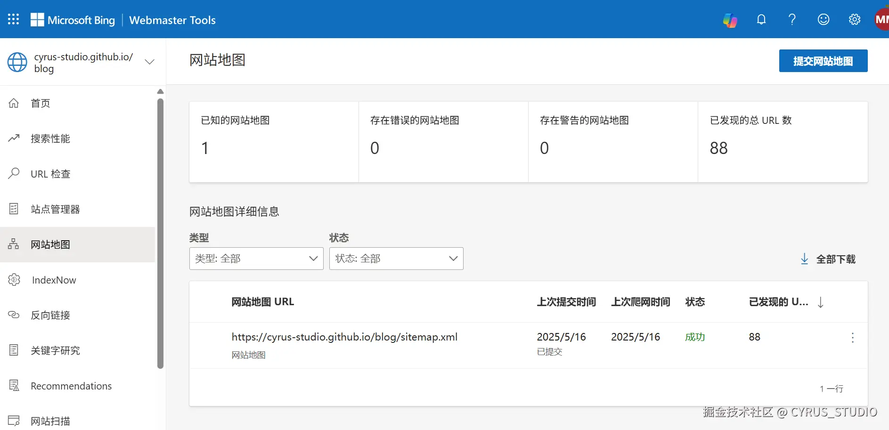Click the 成功 status text

[695, 337]
